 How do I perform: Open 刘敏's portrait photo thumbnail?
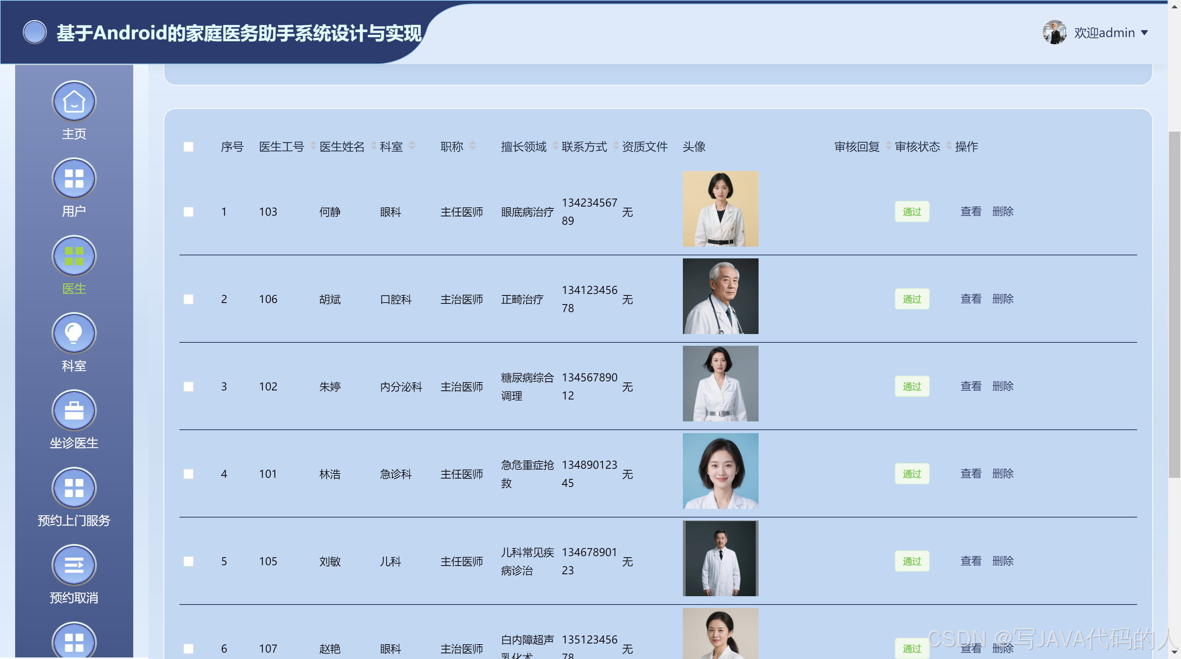pyautogui.click(x=720, y=558)
